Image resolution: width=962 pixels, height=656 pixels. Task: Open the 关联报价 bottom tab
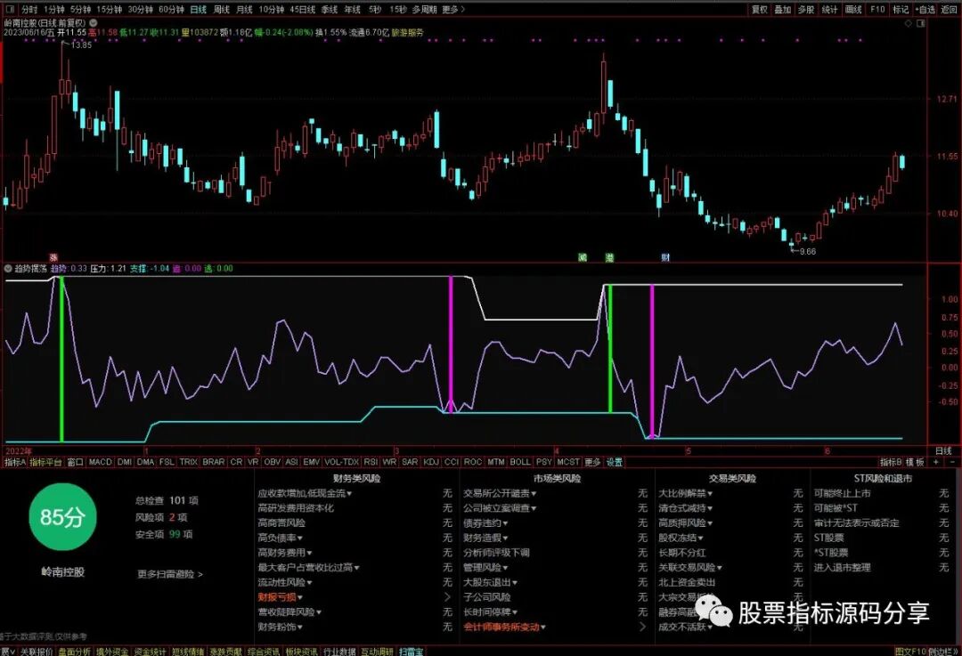coord(37,651)
